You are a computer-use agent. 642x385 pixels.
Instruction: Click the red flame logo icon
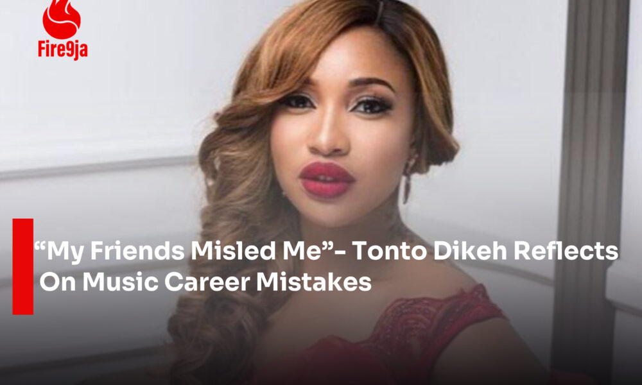[x=62, y=19]
